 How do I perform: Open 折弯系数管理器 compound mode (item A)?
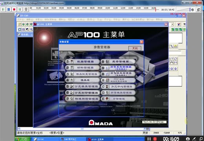tap(118, 74)
